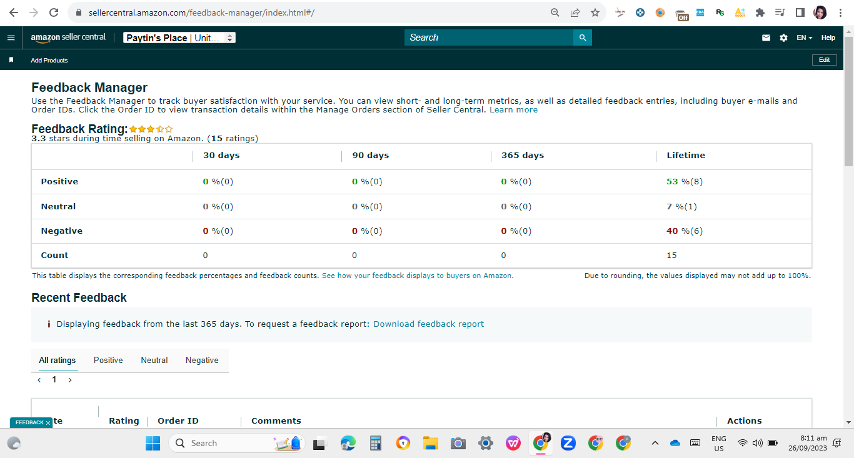Open the Seller Central hamburger menu

coord(11,37)
